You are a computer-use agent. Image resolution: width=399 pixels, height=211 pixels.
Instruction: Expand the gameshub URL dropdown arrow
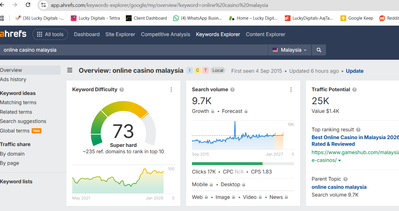(x=340, y=160)
